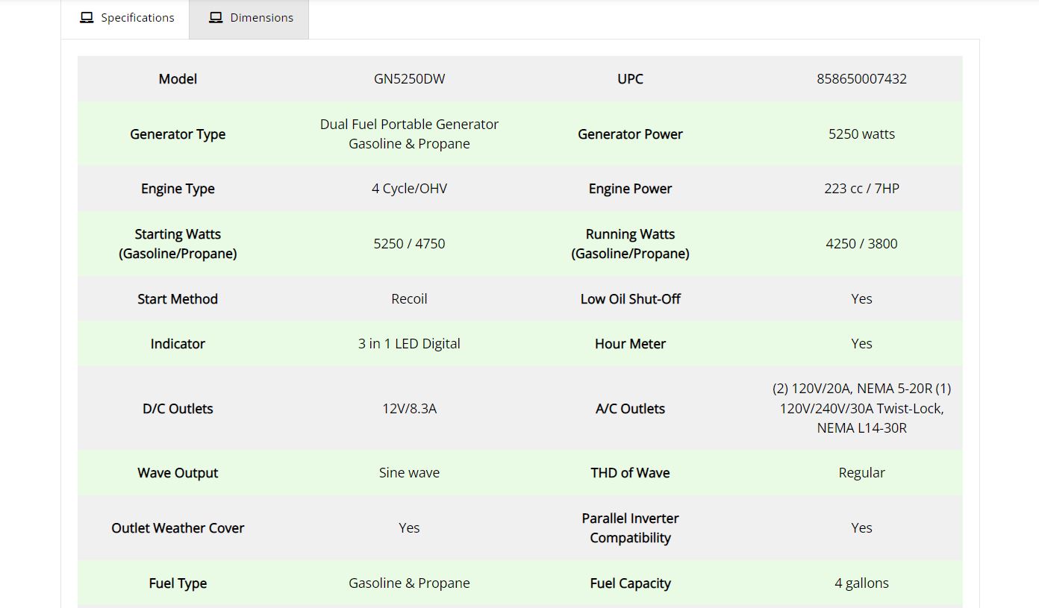Click the 4 Cycle/OHV engine type value

click(x=409, y=189)
